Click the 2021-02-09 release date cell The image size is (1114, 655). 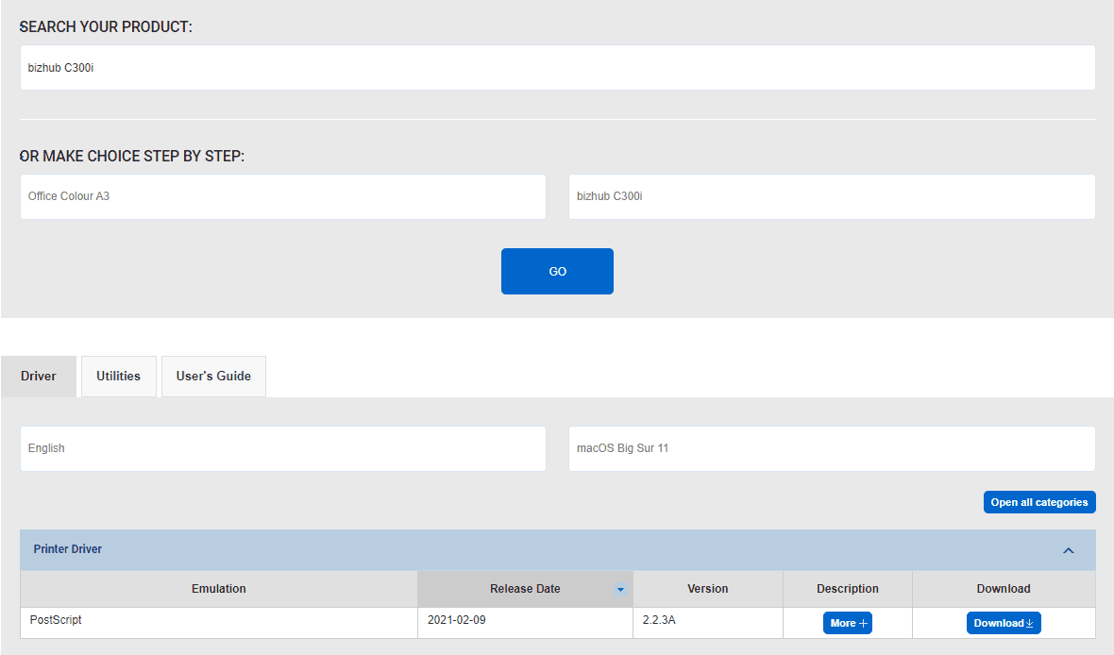tap(525, 622)
